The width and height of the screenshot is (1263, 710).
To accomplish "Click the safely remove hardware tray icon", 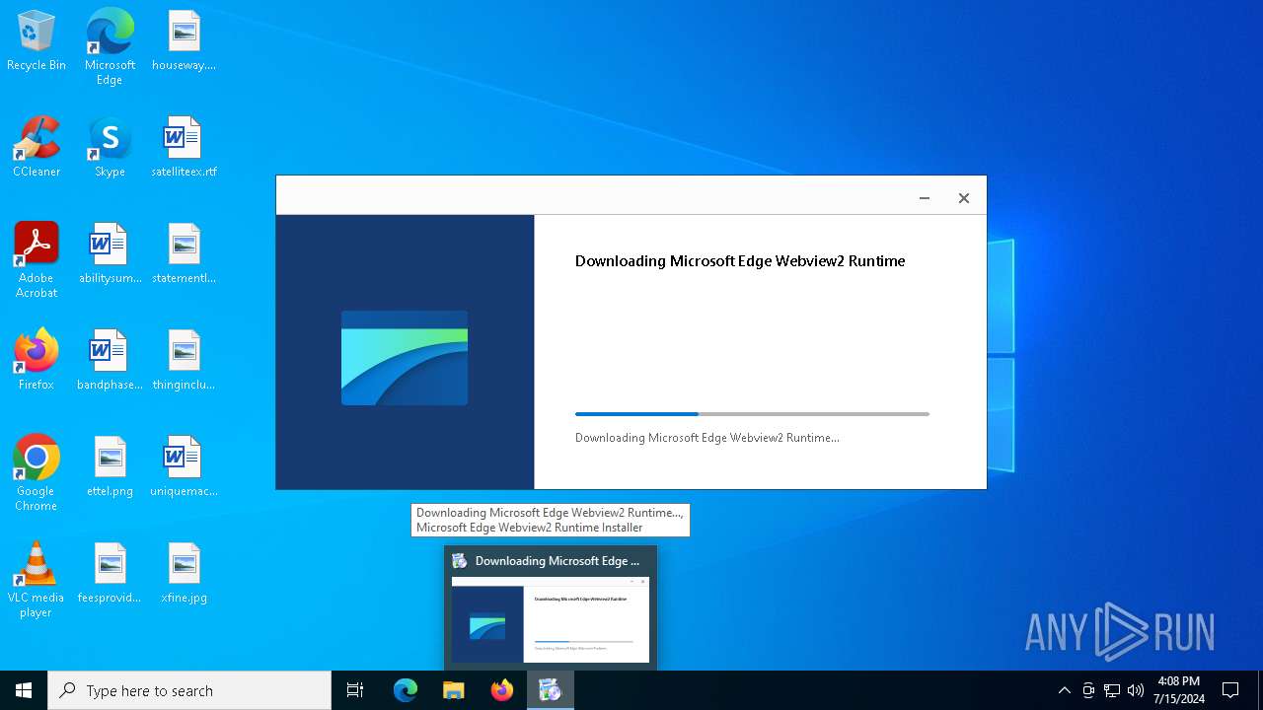I will point(1088,690).
